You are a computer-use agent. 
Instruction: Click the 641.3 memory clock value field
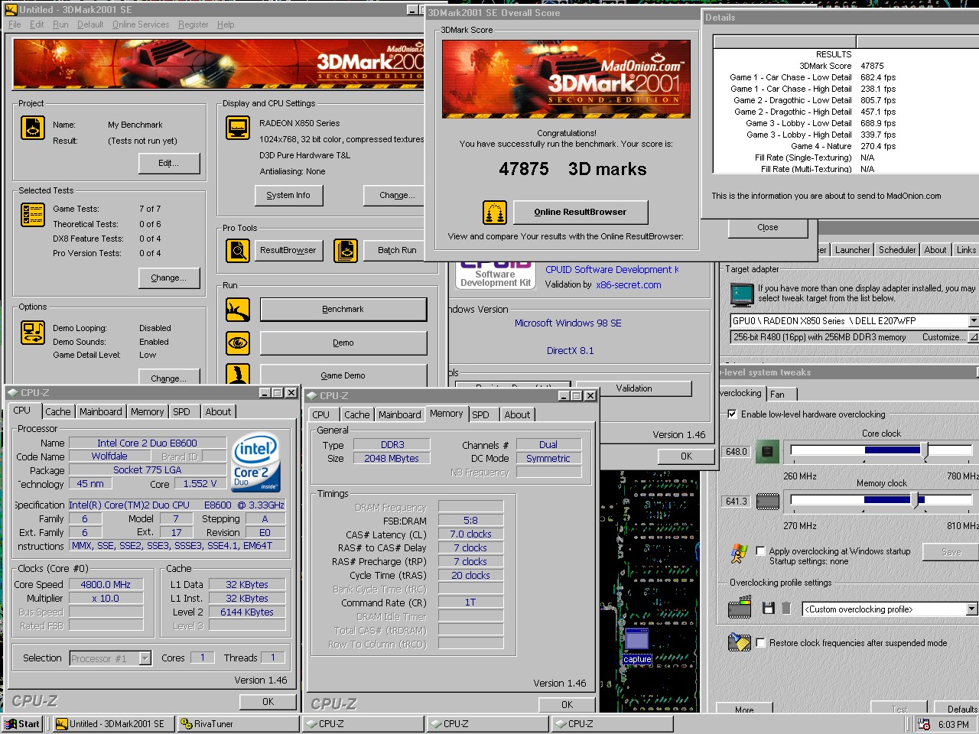[x=736, y=501]
